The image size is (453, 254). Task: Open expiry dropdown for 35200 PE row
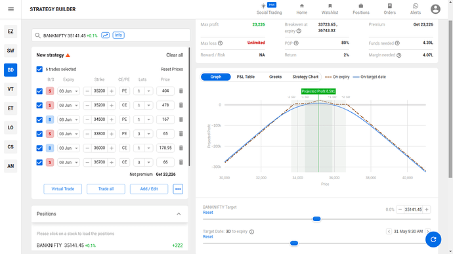click(x=68, y=91)
